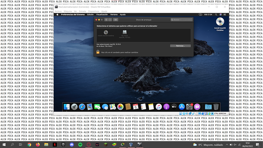Screen dimensions: 263x148
Task: Open FaceTime from the dock
Action: tap(97, 107)
